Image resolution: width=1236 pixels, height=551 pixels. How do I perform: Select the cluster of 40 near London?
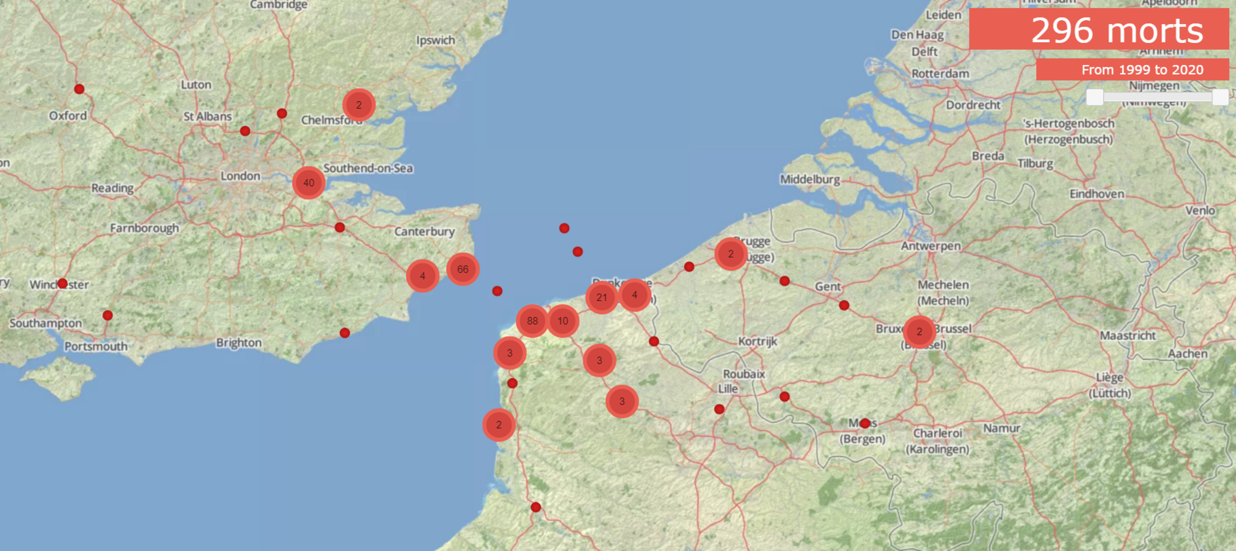[308, 183]
